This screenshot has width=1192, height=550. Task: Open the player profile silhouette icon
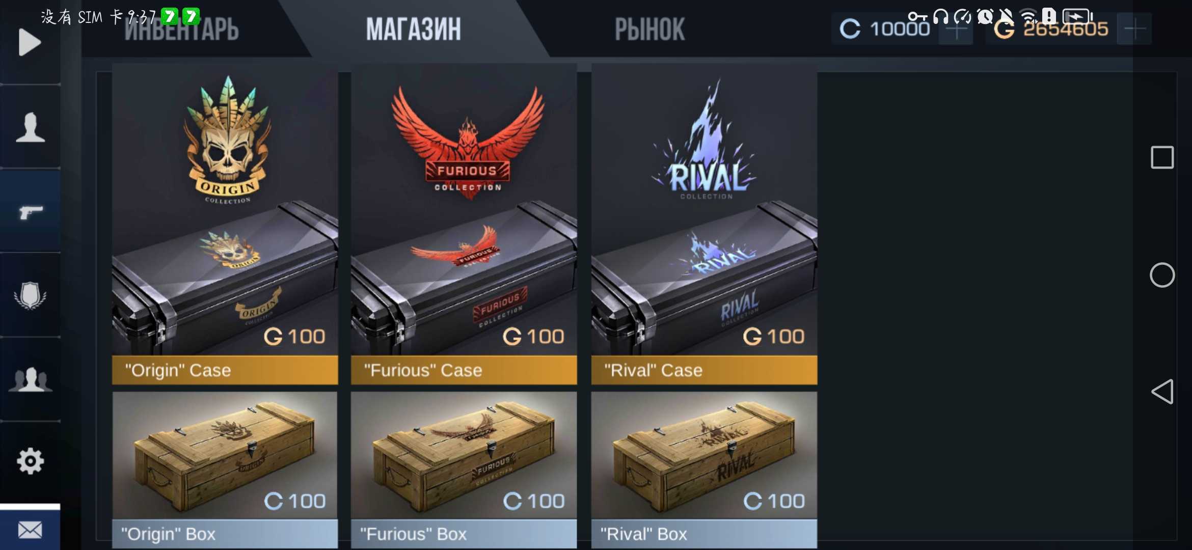tap(30, 127)
